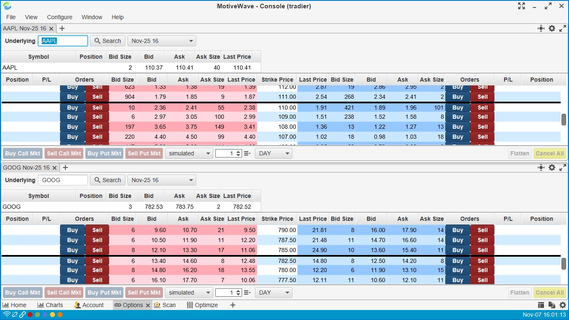Click Sell Put Mkt in AAPL panel

144,153
